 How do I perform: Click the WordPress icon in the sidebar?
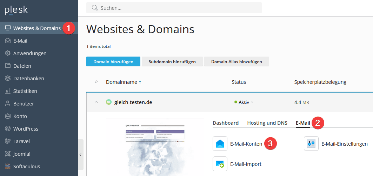click(8, 129)
